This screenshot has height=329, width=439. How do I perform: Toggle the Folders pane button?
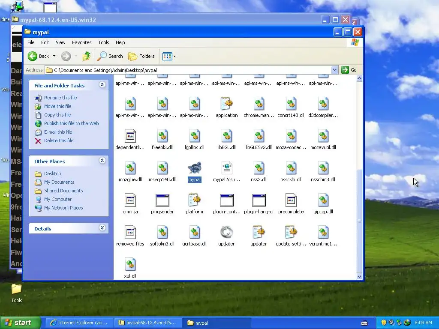tap(141, 56)
